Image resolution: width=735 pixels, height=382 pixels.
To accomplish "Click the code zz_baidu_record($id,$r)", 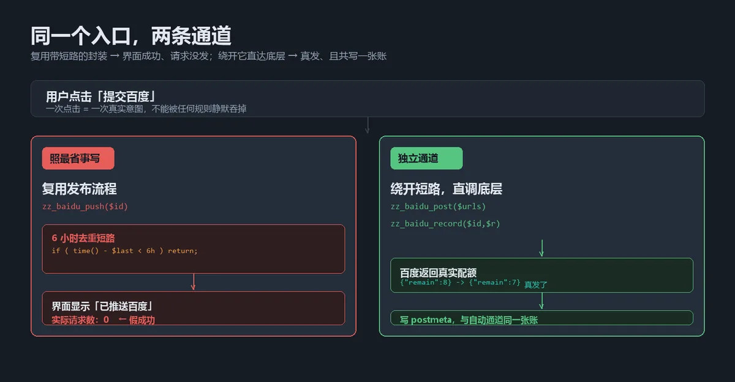I will point(445,224).
